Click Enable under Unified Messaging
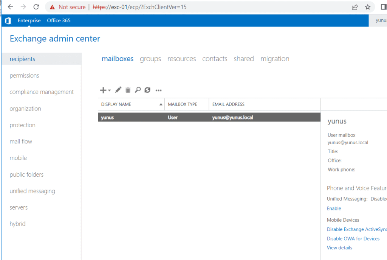This screenshot has height=260, width=387. point(334,209)
